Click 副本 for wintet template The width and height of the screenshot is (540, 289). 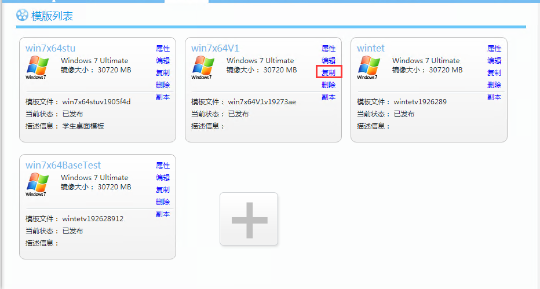click(x=494, y=97)
